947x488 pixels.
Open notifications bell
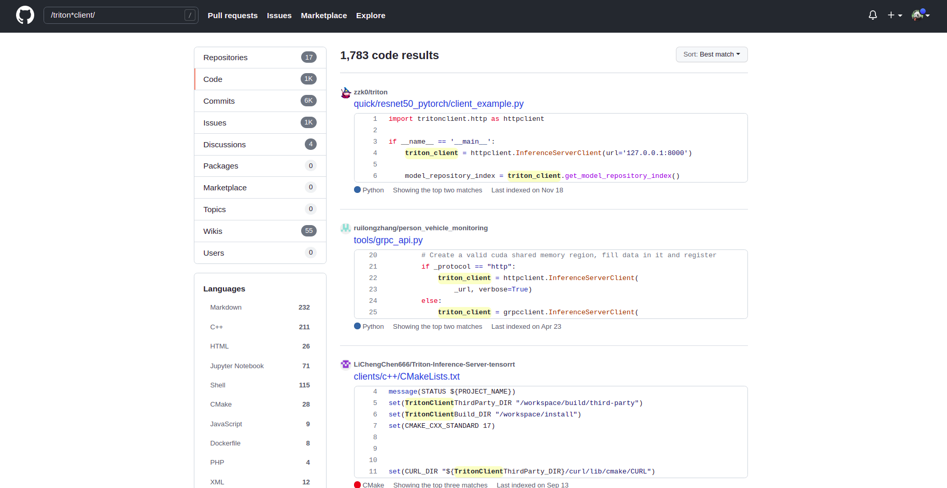coord(873,16)
